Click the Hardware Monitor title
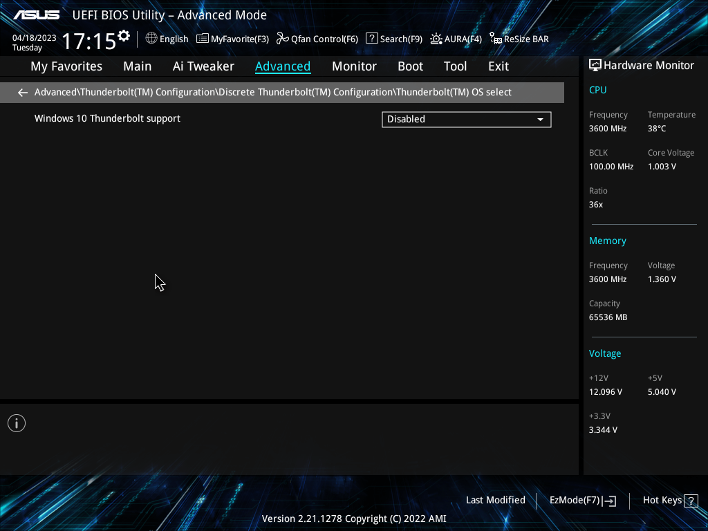708x531 pixels. coord(649,66)
